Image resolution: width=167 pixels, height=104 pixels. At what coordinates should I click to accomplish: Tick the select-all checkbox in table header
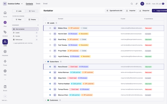[x=46, y=19]
